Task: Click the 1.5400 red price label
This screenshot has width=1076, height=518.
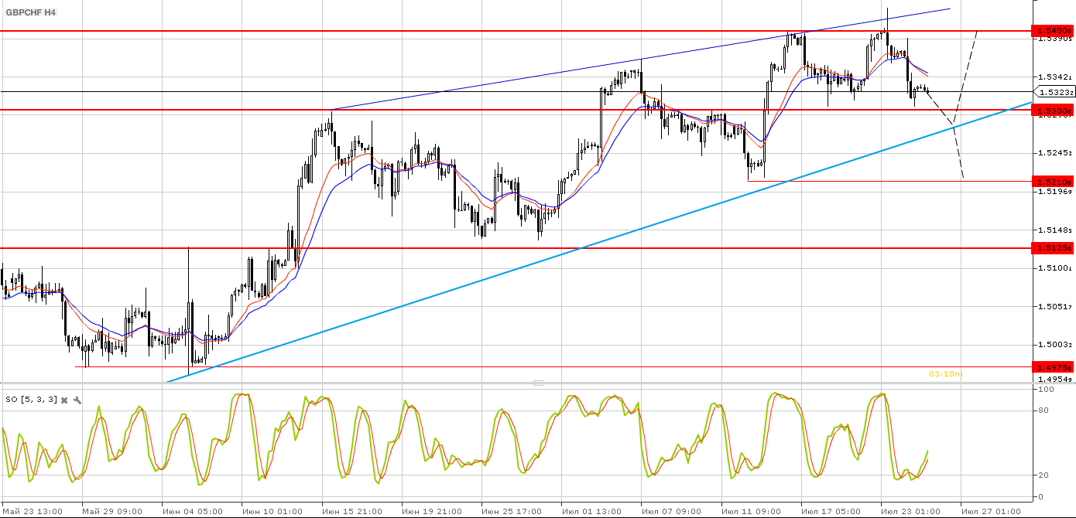Action: (1053, 31)
